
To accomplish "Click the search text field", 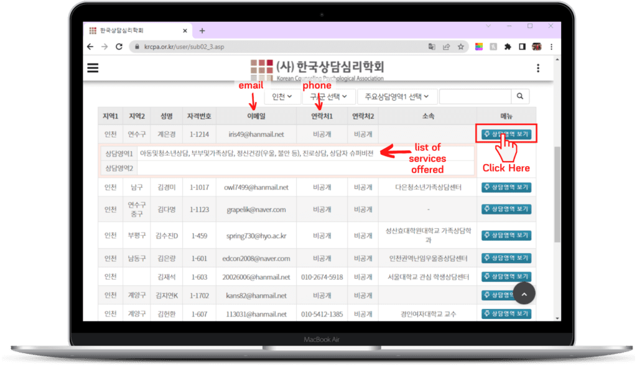I will [475, 96].
